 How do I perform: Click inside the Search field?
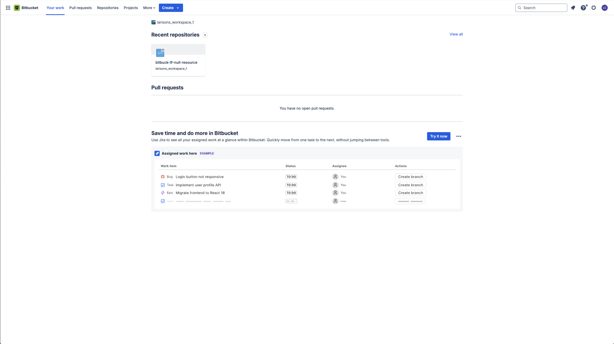(541, 8)
